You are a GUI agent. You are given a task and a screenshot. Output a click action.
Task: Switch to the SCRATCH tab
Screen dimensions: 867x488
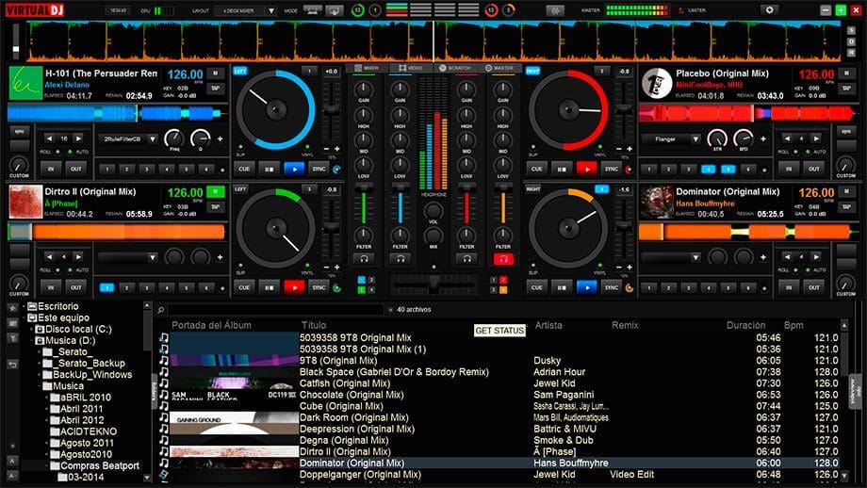(455, 68)
